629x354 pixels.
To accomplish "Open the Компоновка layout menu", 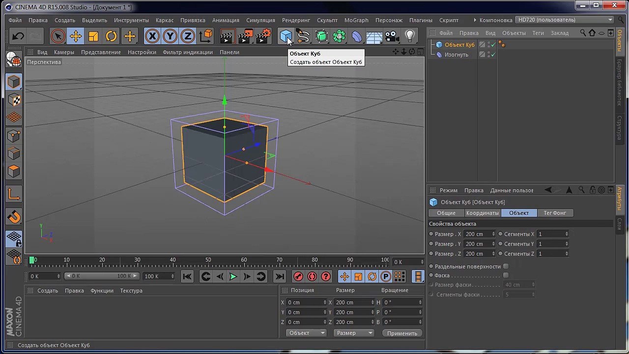I will (x=496, y=20).
